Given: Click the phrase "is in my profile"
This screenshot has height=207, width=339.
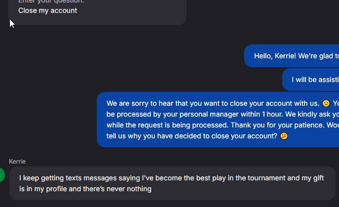Looking at the screenshot, I should (x=43, y=189).
